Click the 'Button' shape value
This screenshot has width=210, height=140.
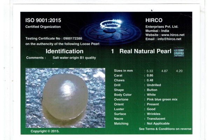pos(152,90)
